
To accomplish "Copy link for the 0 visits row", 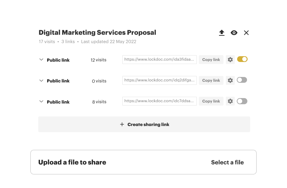I will click(x=211, y=80).
